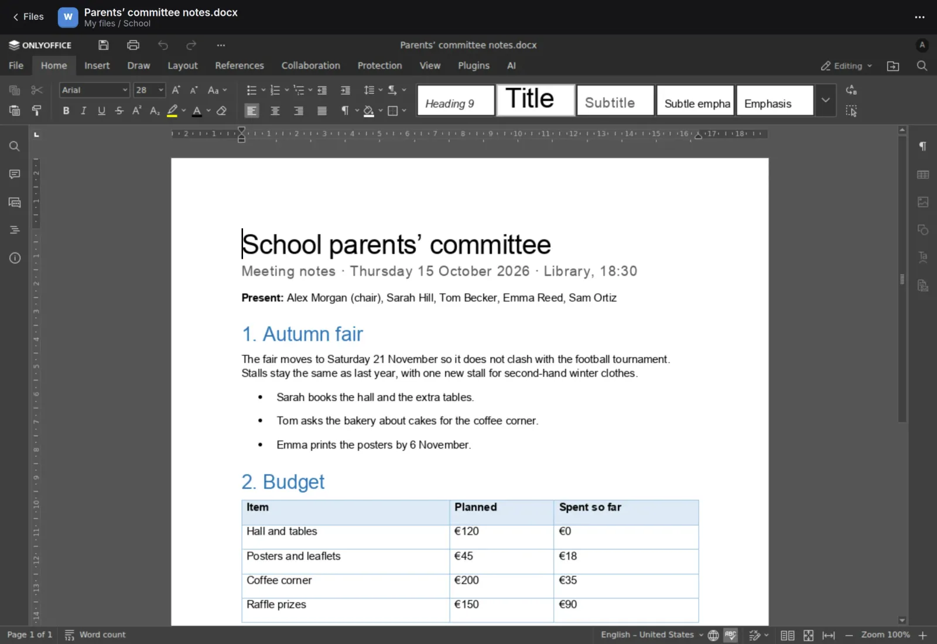Open the File menu
Image resolution: width=937 pixels, height=644 pixels.
click(16, 66)
